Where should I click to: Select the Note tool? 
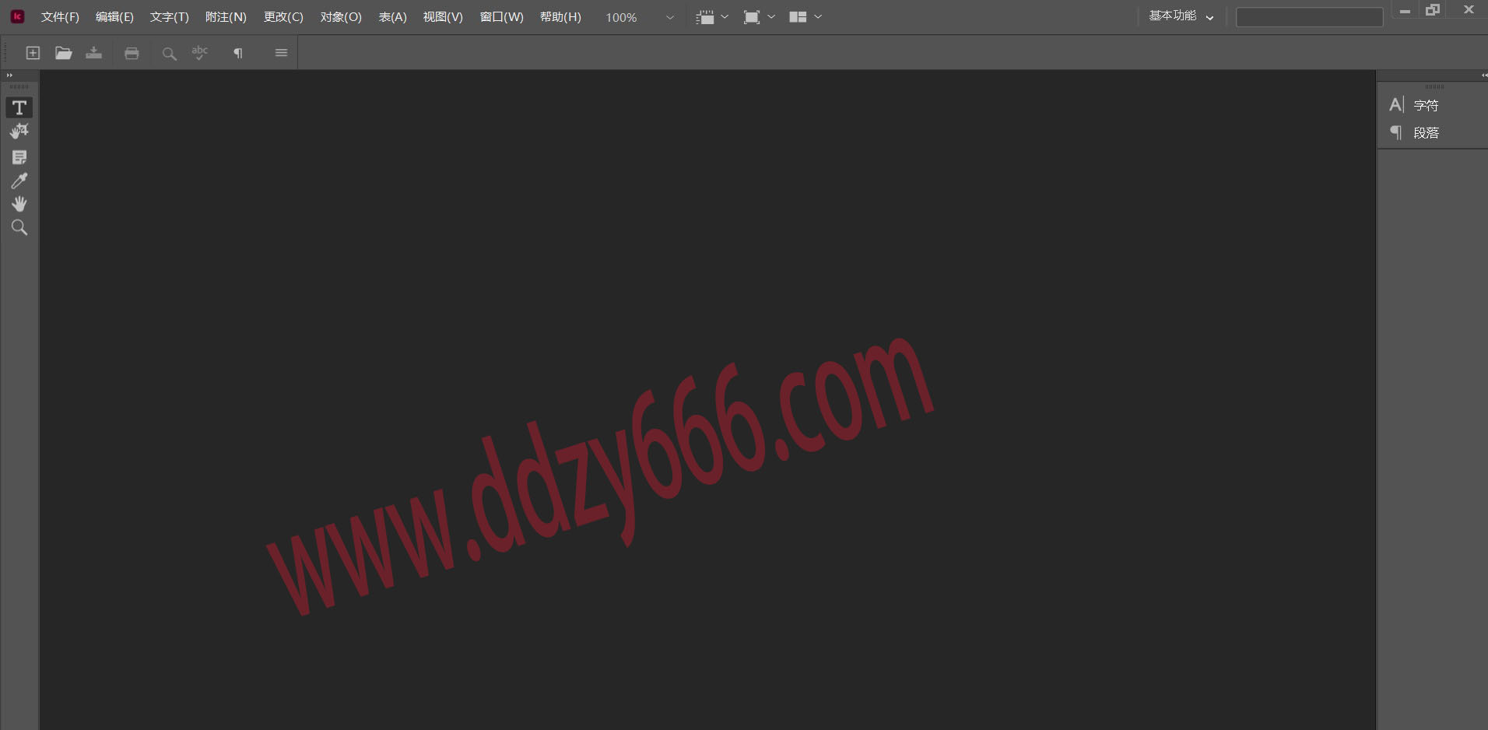(x=19, y=157)
